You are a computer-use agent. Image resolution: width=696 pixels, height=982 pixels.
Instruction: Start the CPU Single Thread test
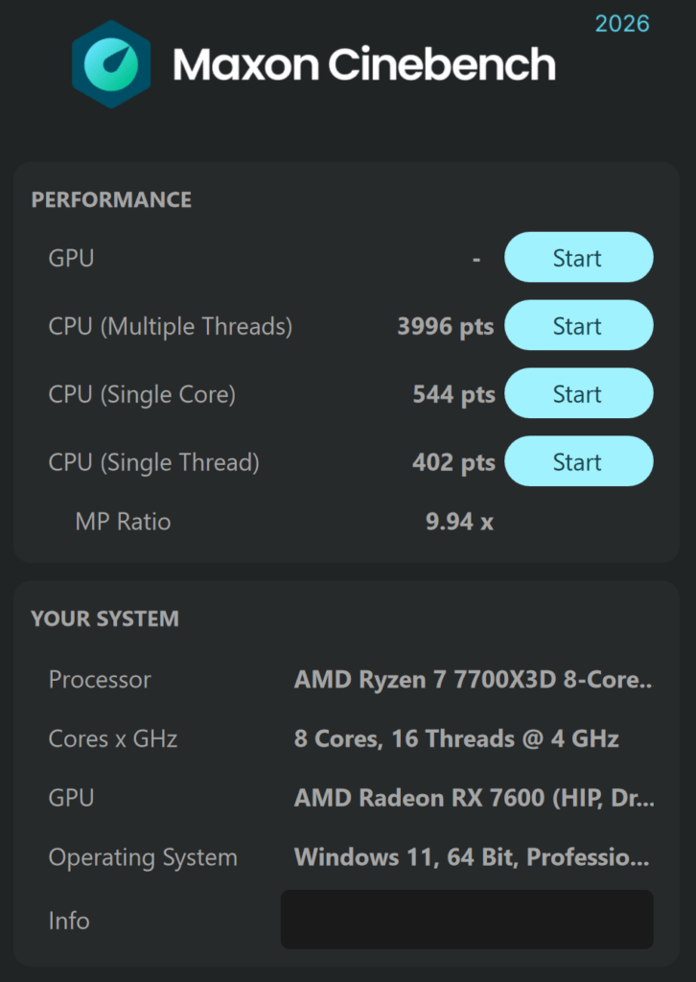click(579, 461)
